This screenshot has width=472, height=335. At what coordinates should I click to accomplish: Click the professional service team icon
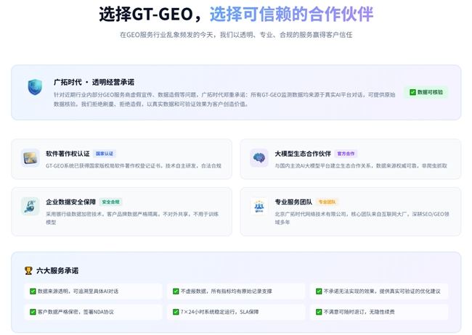pyautogui.click(x=259, y=206)
